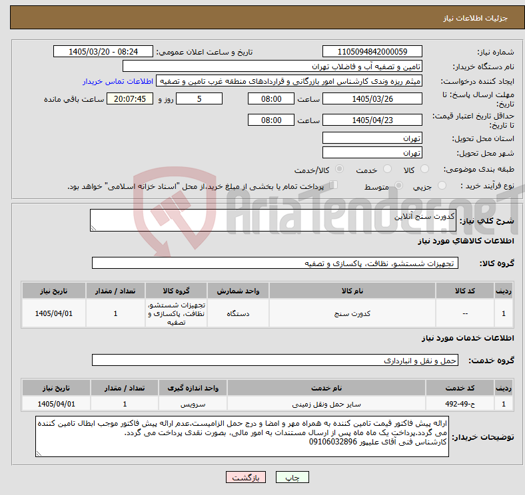Viewport: 525px width, 495px height.
Task: Click the چاپ (print) button
Action: pyautogui.click(x=292, y=477)
